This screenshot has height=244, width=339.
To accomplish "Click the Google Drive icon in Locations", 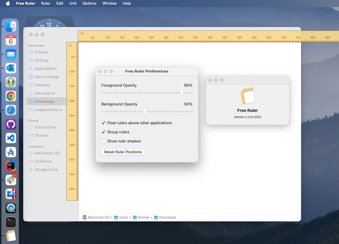I will coord(31,170).
